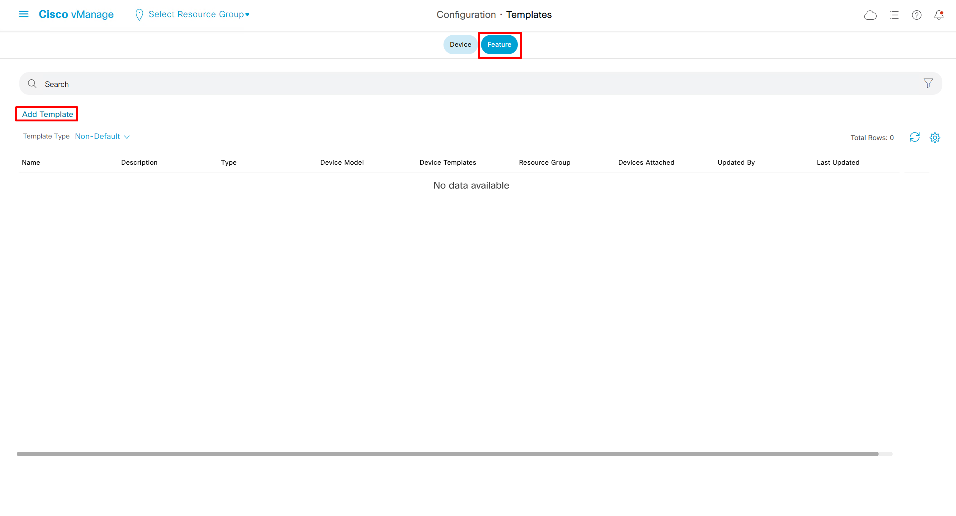Expand the Non-Default template type dropdown
The width and height of the screenshot is (956, 516).
[x=102, y=137]
